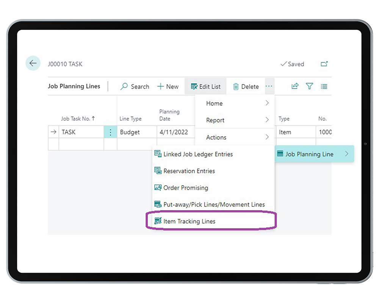Choose Reservation Entries menu item
The height and width of the screenshot is (303, 379).
pyautogui.click(x=189, y=171)
